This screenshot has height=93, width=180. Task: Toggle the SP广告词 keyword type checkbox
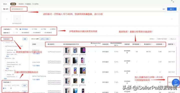click(30, 29)
